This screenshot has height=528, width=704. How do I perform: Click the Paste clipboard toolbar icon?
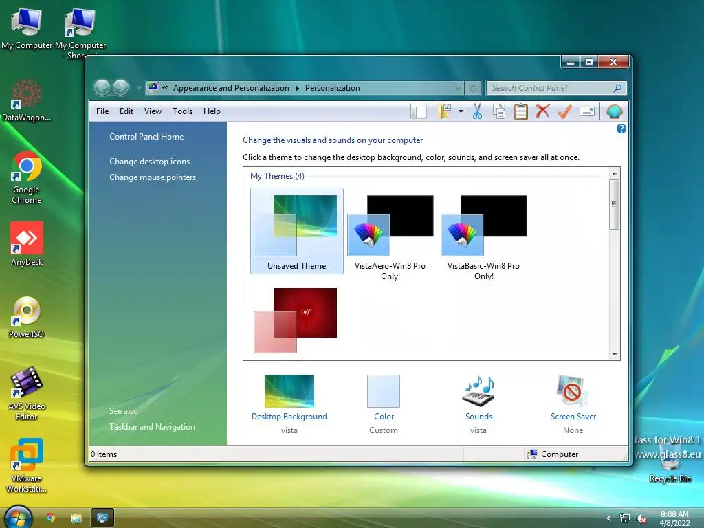[521, 111]
